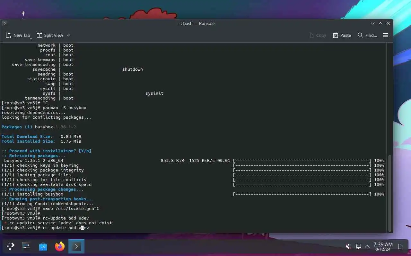Close the Konsole window
Screen dimensions: 411x256
(x=388, y=23)
